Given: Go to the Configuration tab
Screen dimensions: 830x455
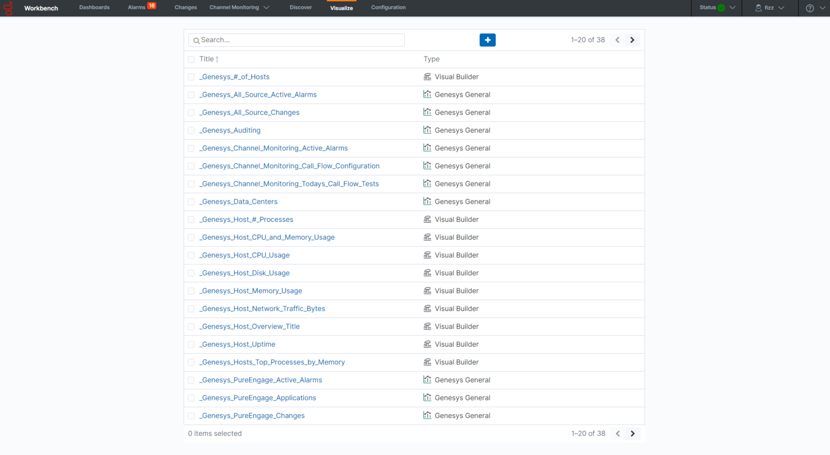Looking at the screenshot, I should [389, 7].
